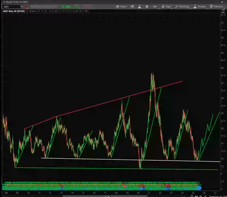Open the Style menu
The height and width of the screenshot is (197, 227).
(x=167, y=7)
